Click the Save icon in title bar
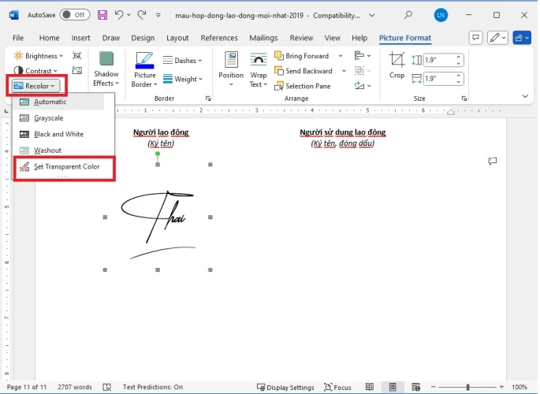The width and height of the screenshot is (540, 394). 103,15
